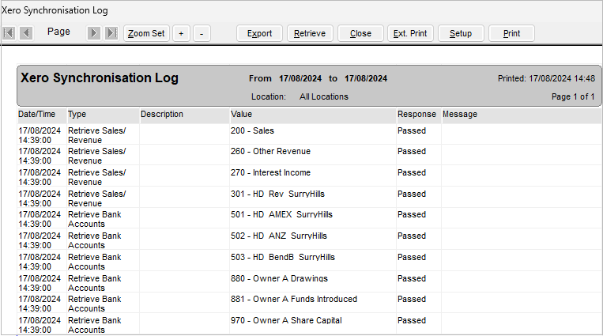Click the Retrieve button

[310, 33]
